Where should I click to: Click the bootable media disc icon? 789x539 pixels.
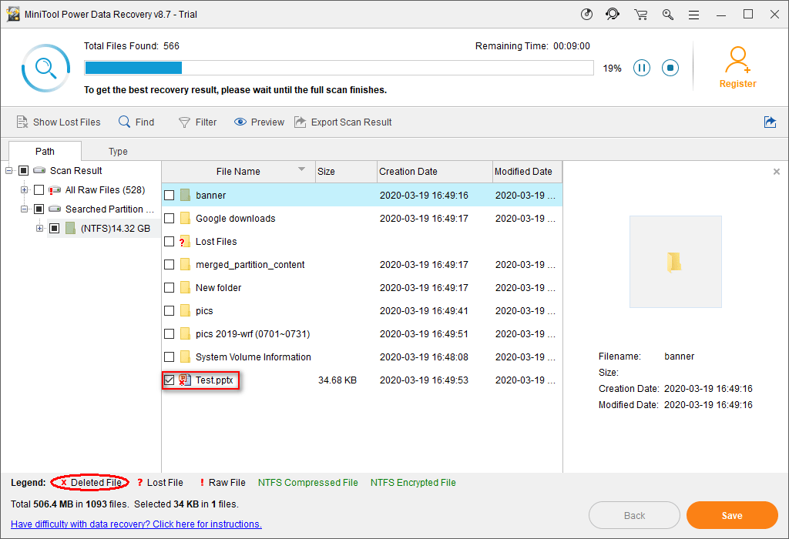click(x=586, y=14)
